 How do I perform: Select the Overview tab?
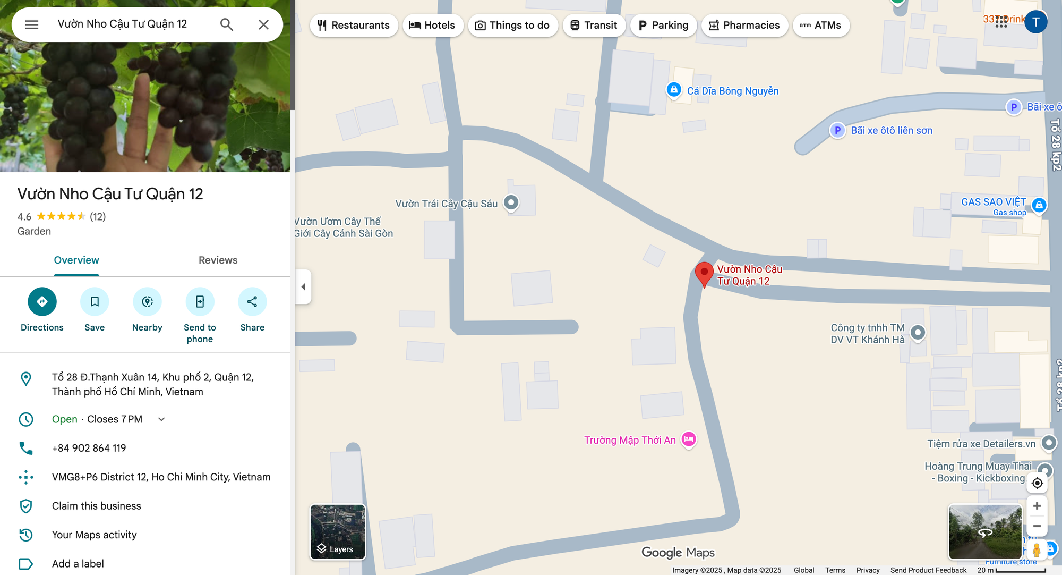coord(76,260)
